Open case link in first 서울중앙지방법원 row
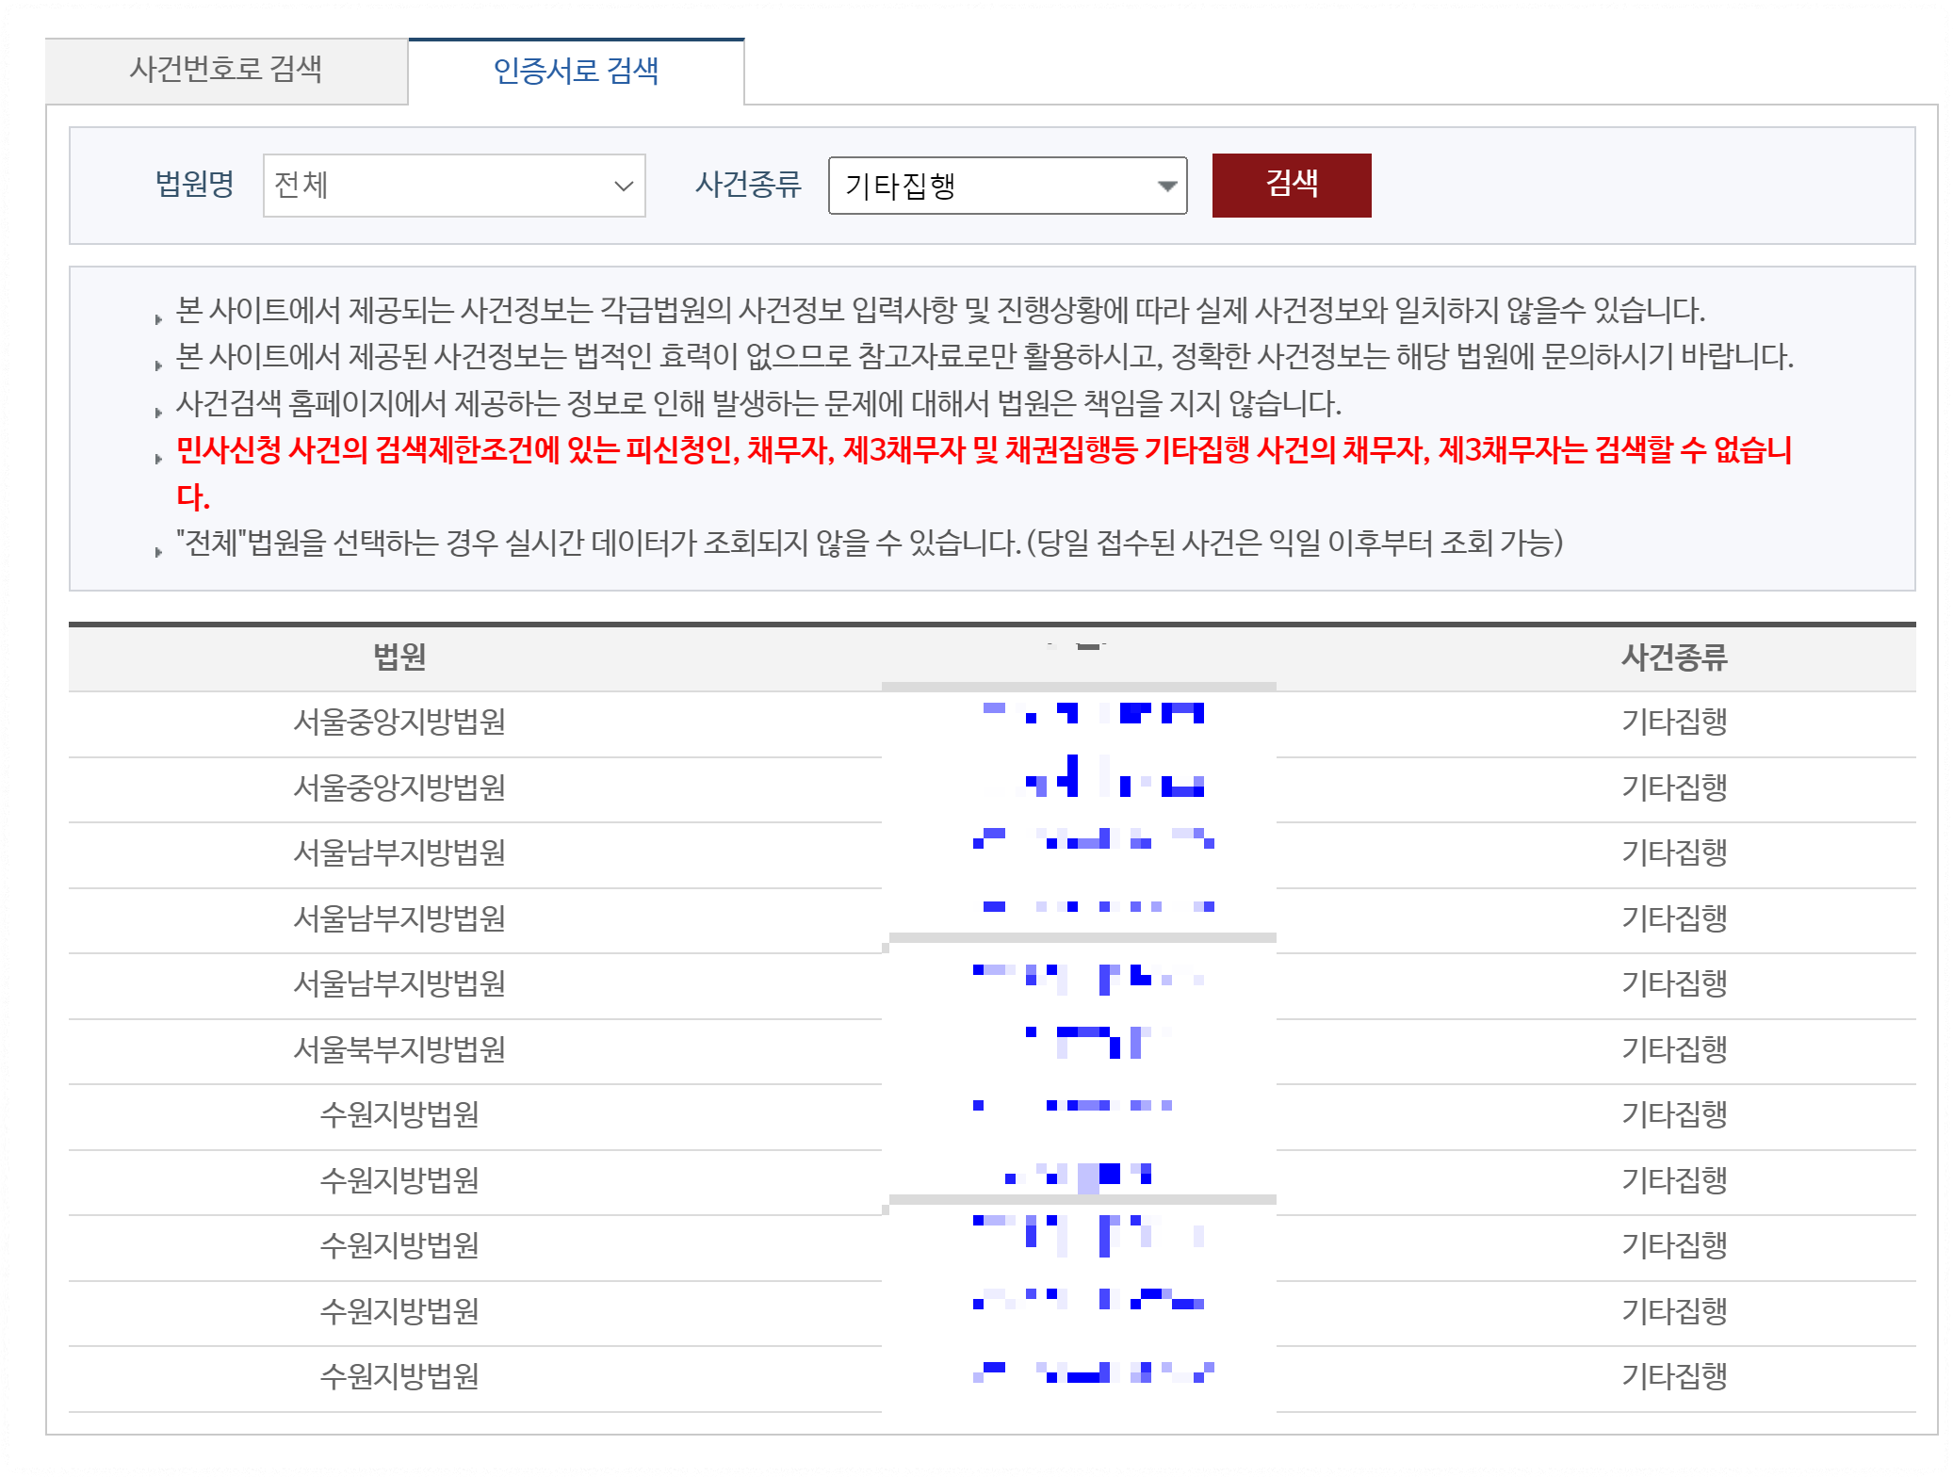The image size is (1953, 1477). (1093, 713)
